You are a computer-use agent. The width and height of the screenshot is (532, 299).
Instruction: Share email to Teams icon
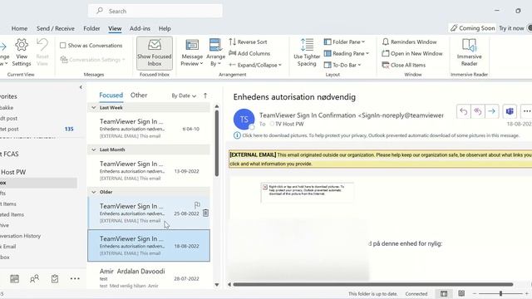510,111
